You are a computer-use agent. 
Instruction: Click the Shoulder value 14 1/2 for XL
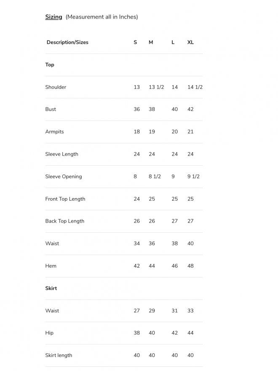pos(195,87)
